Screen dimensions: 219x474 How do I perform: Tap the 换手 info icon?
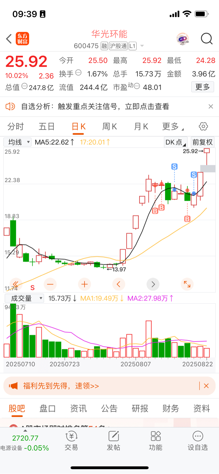pyautogui.click(x=78, y=73)
